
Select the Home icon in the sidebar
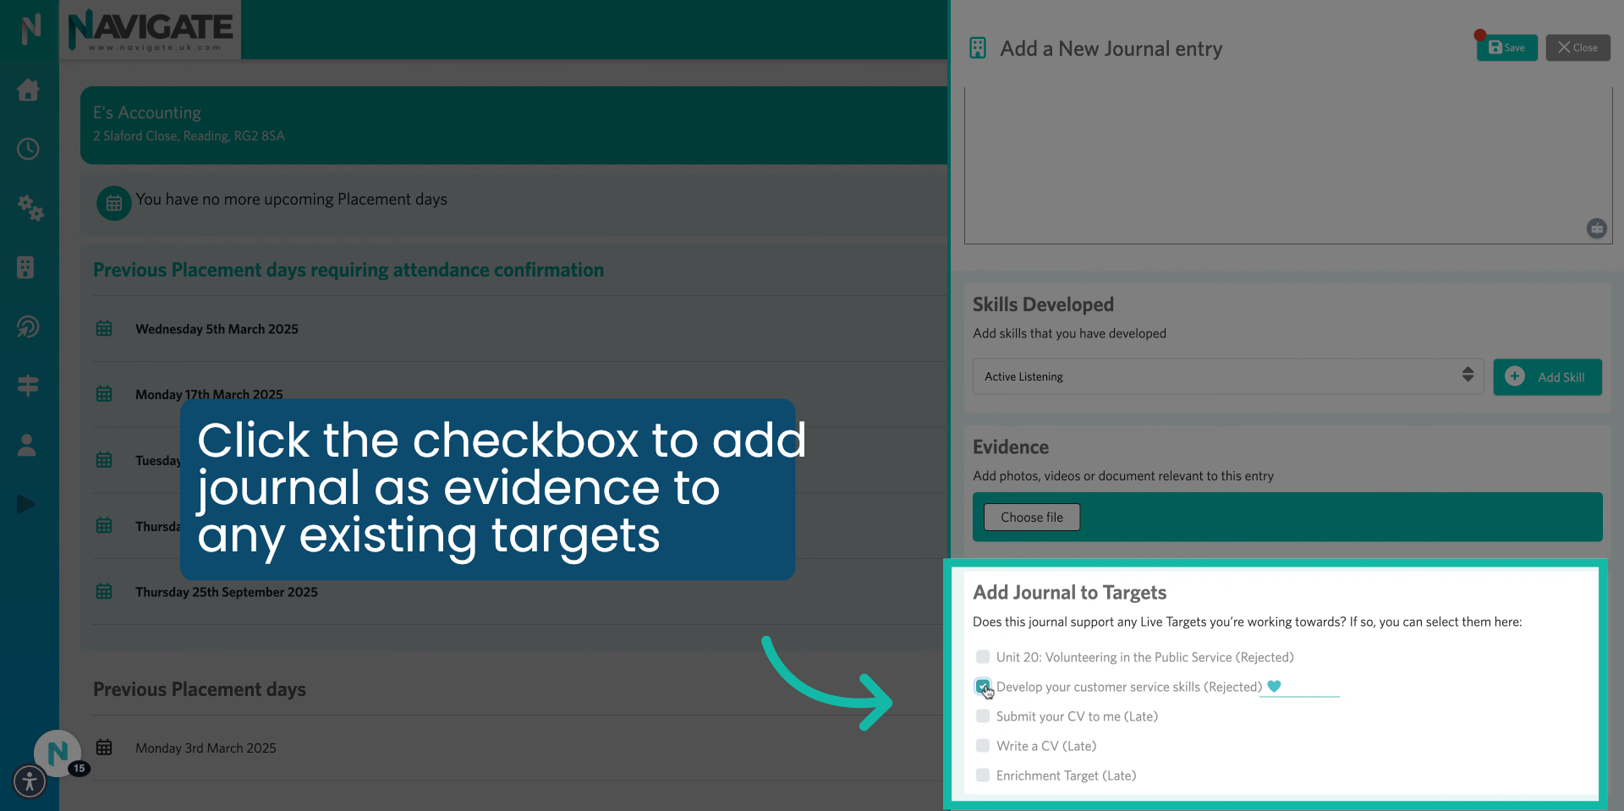point(28,90)
